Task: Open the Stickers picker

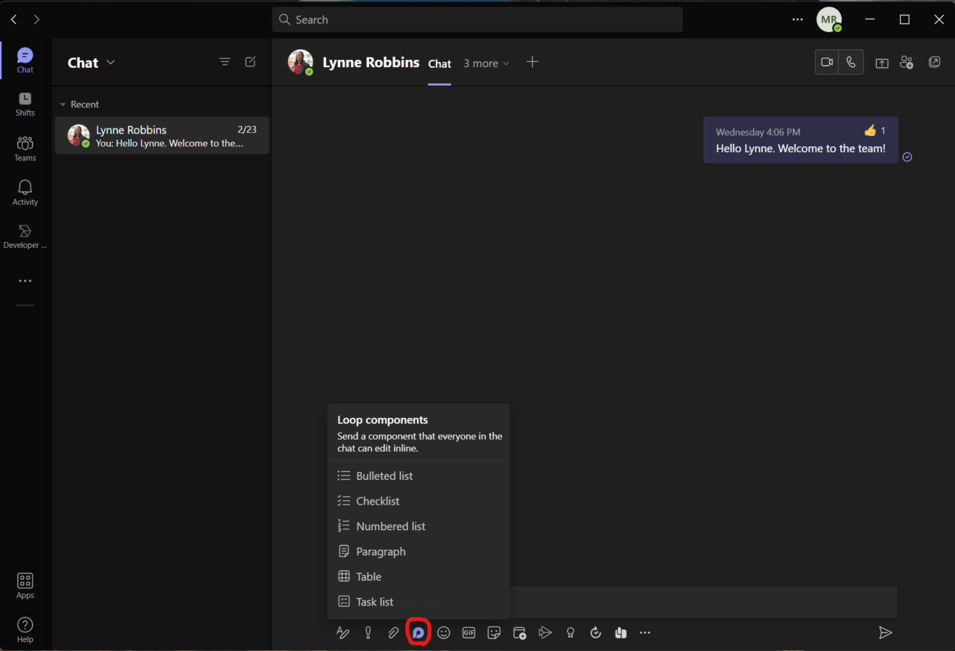Action: (494, 632)
